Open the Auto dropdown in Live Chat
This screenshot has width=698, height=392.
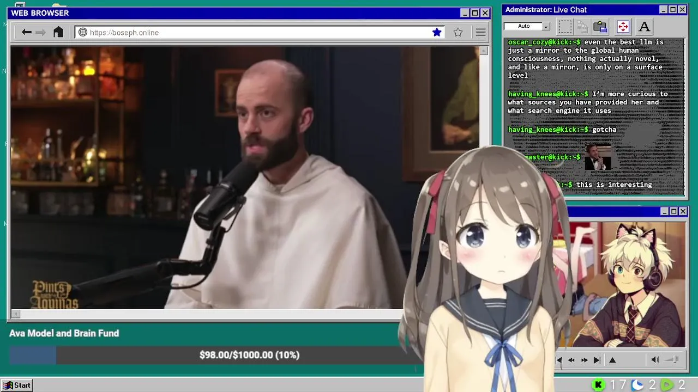546,26
